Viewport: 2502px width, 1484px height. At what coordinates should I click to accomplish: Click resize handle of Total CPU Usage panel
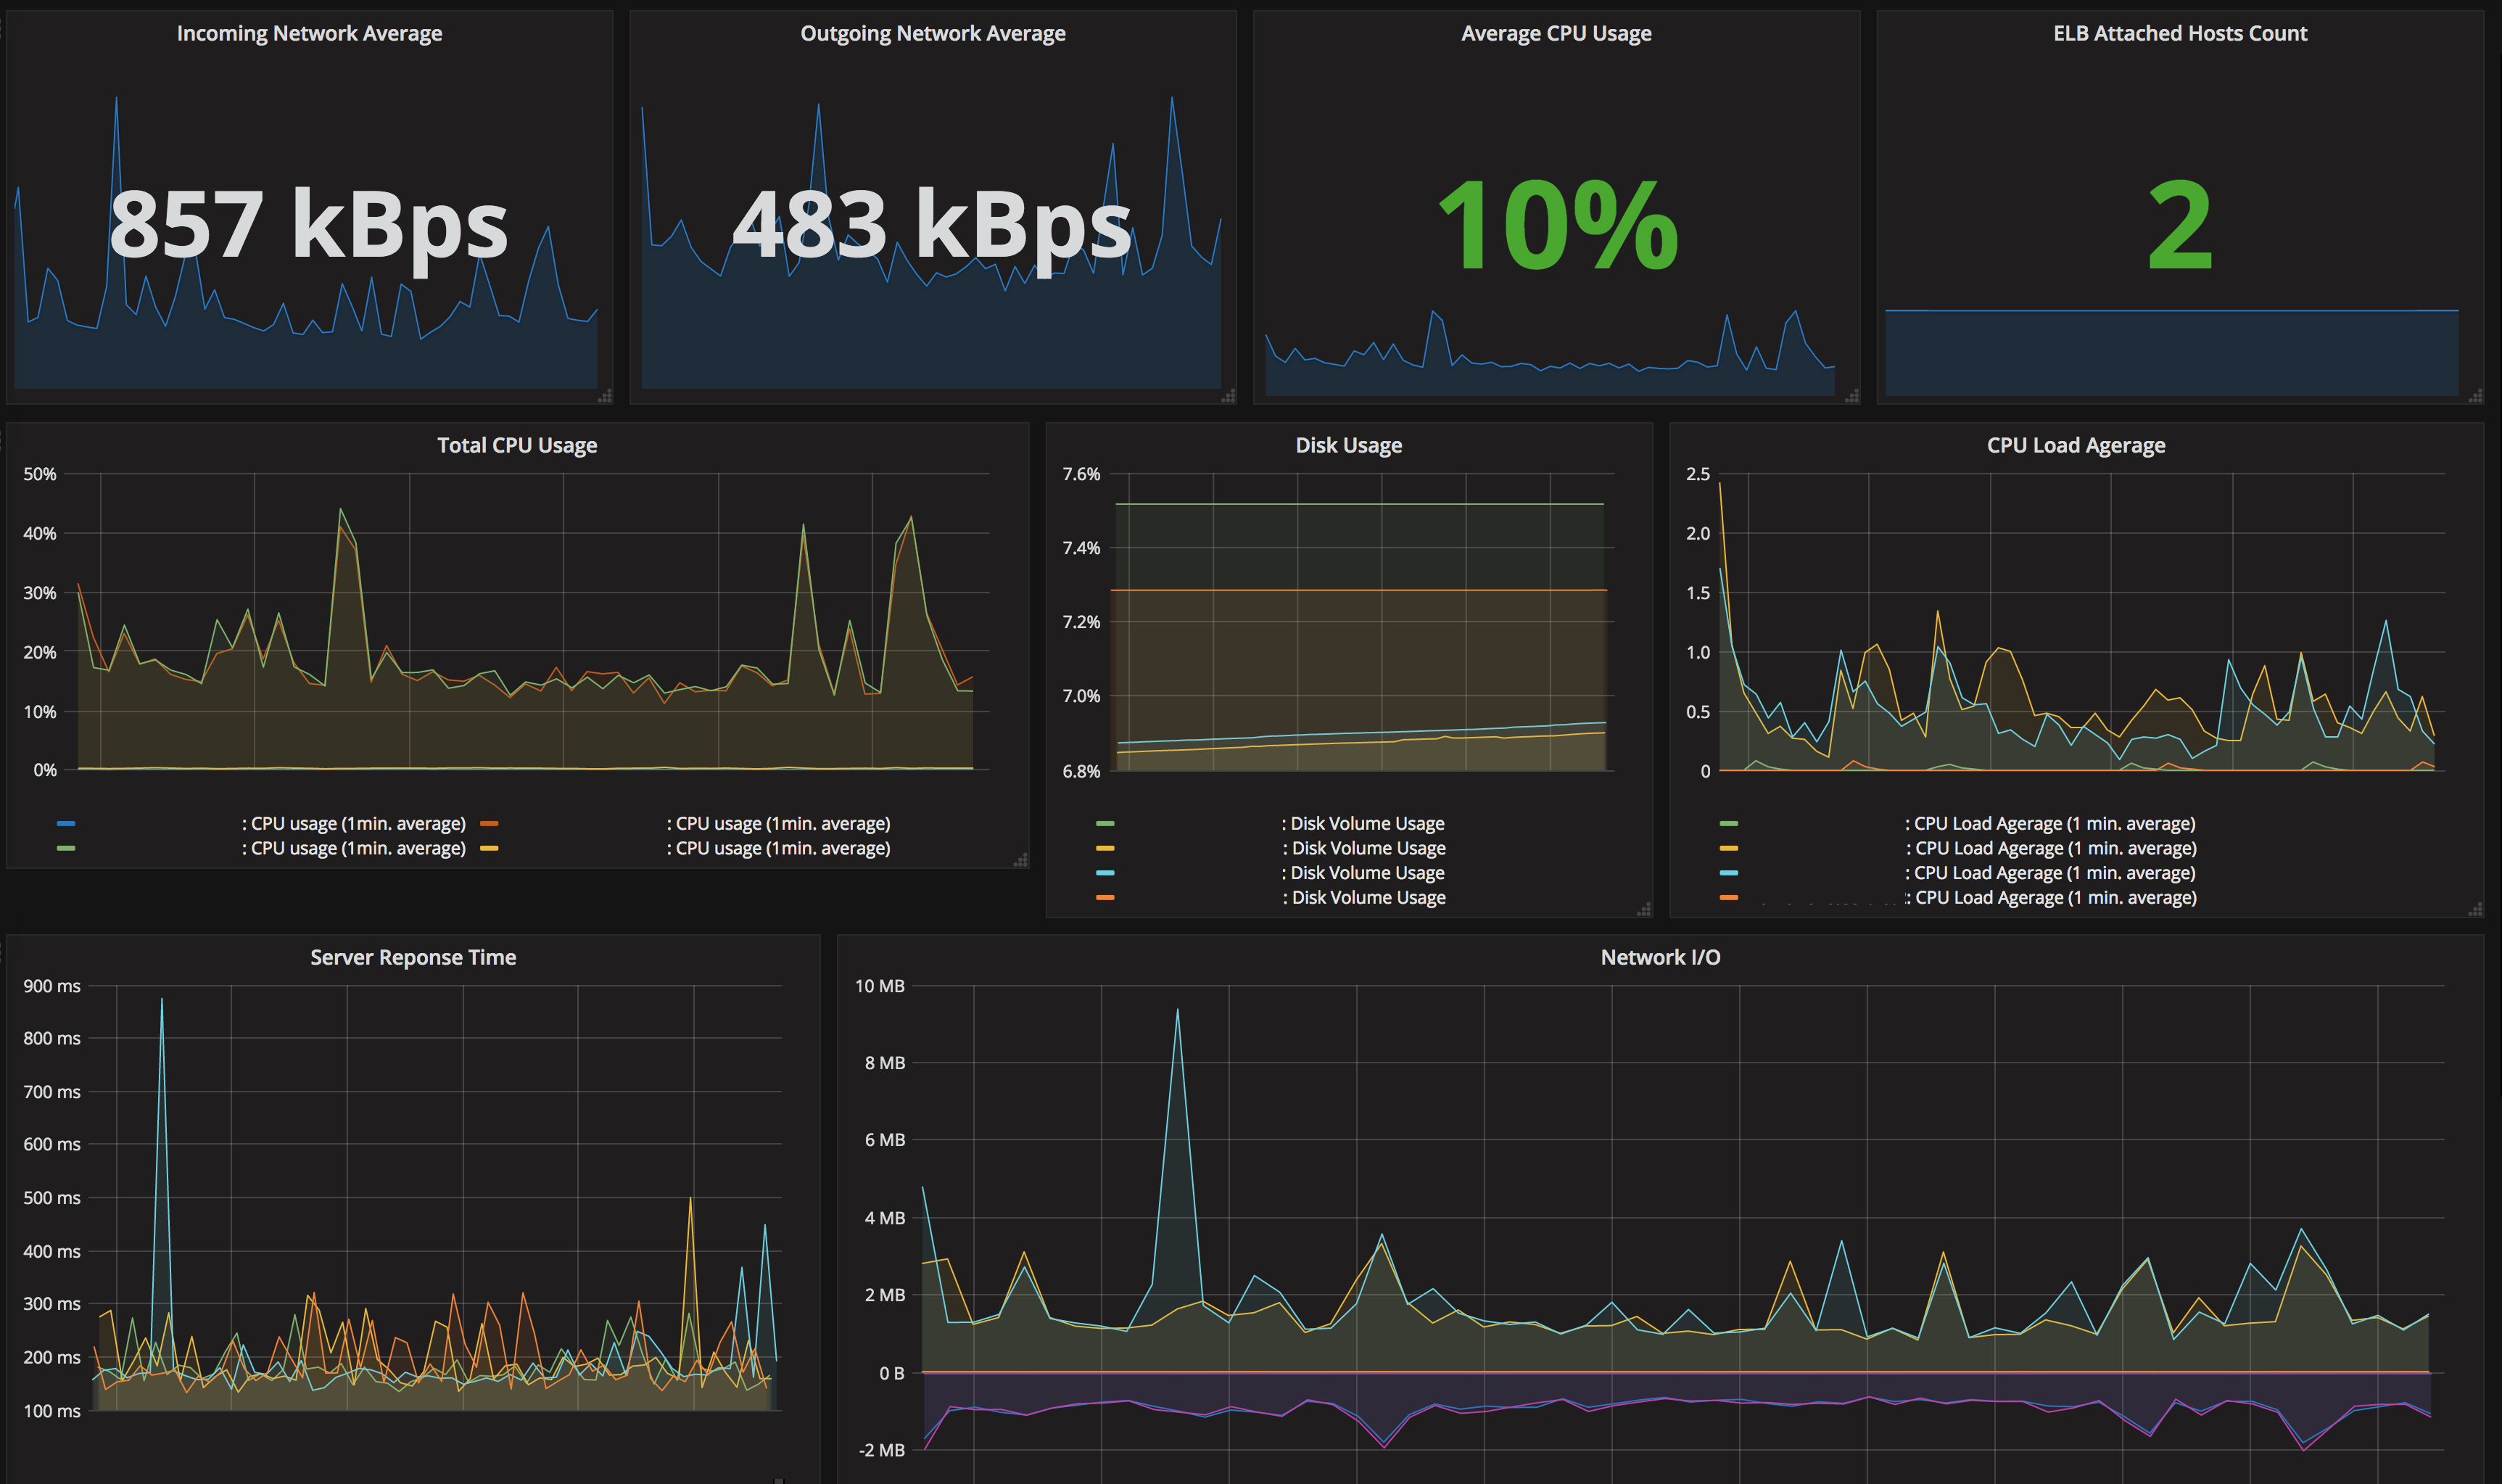(x=1020, y=860)
